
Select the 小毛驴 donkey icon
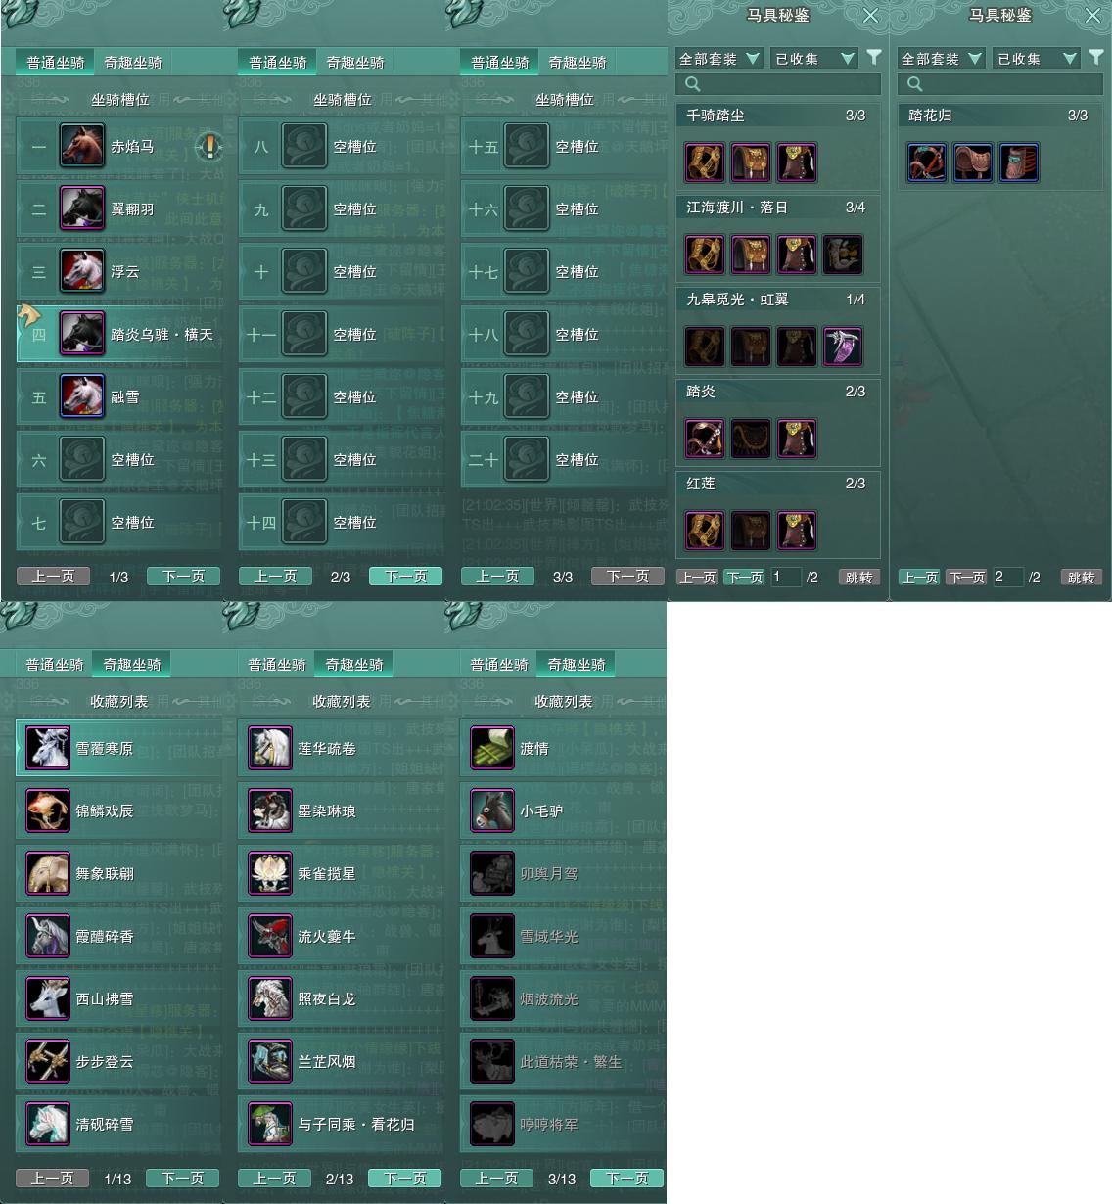[492, 810]
